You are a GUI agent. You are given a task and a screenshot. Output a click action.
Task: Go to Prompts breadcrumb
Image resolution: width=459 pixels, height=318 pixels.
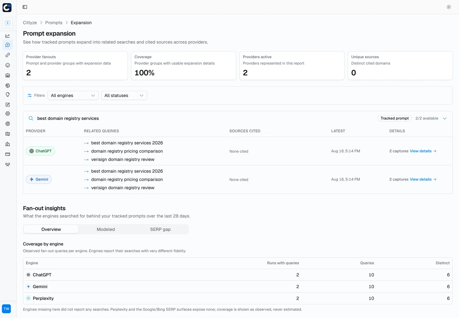(54, 23)
